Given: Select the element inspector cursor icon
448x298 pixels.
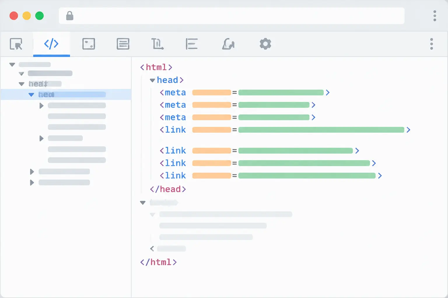Looking at the screenshot, I should pyautogui.click(x=16, y=44).
